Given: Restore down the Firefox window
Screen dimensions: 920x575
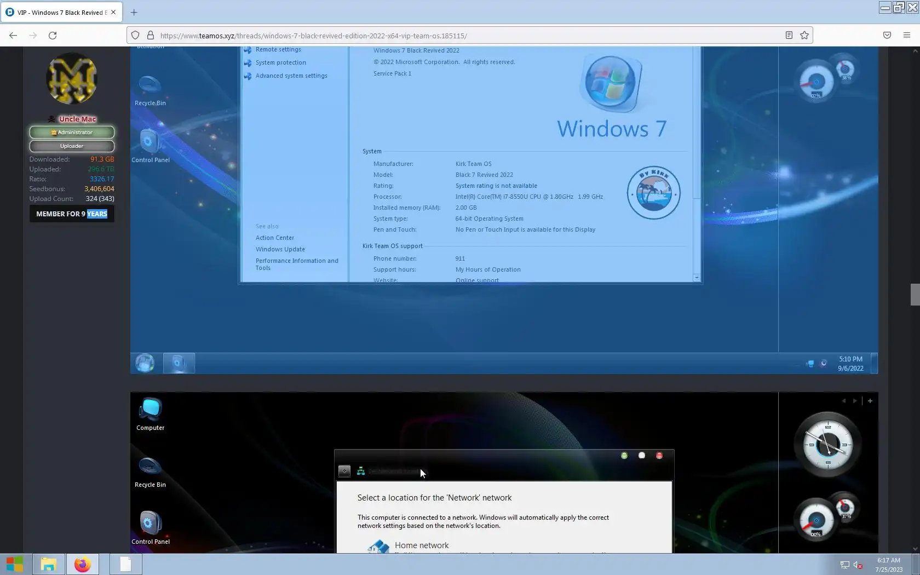Looking at the screenshot, I should pos(899,7).
